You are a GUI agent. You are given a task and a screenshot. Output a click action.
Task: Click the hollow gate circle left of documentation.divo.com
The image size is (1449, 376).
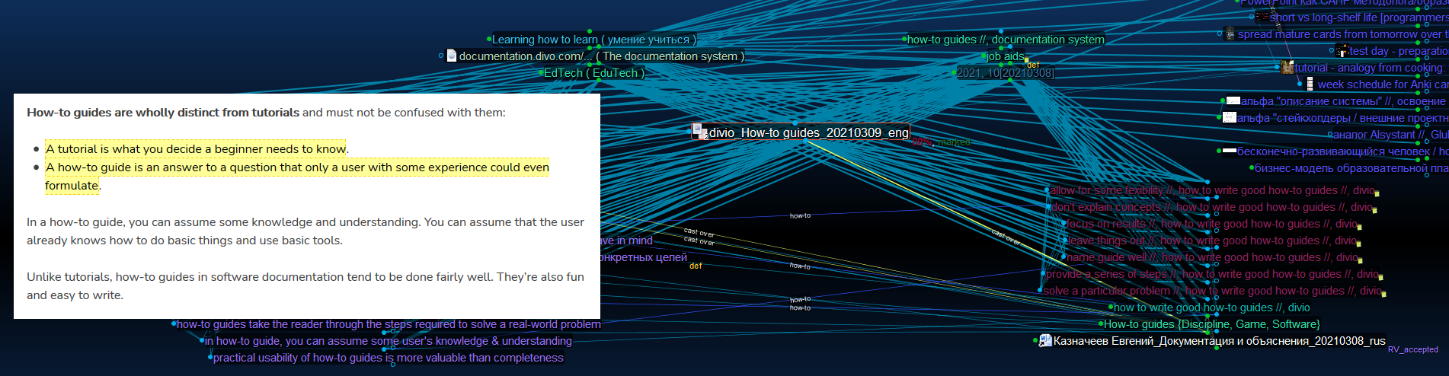(441, 56)
